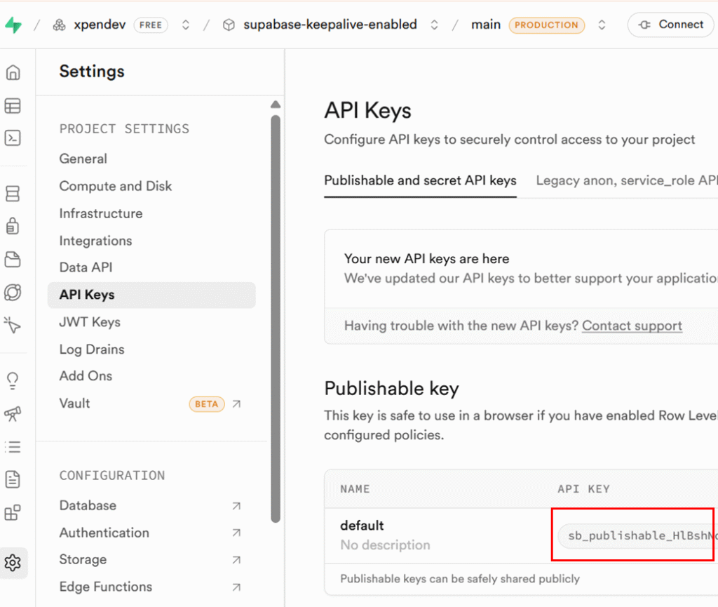Select Publishable and secret API keys tab
Viewport: 718px width, 607px height.
(420, 180)
